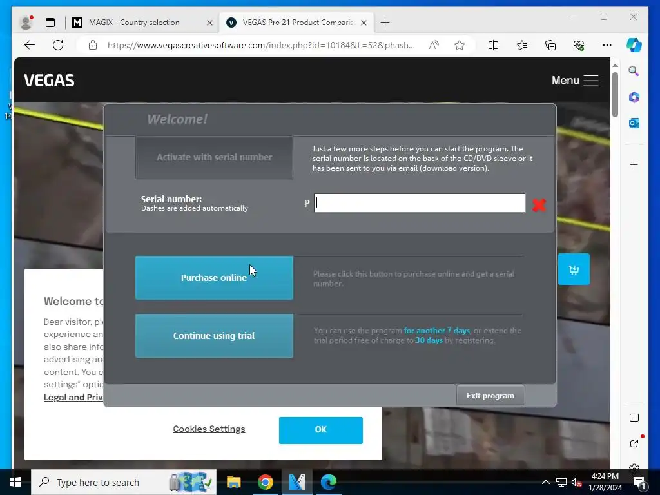Open Outlook in Edge sidebar

(x=634, y=123)
